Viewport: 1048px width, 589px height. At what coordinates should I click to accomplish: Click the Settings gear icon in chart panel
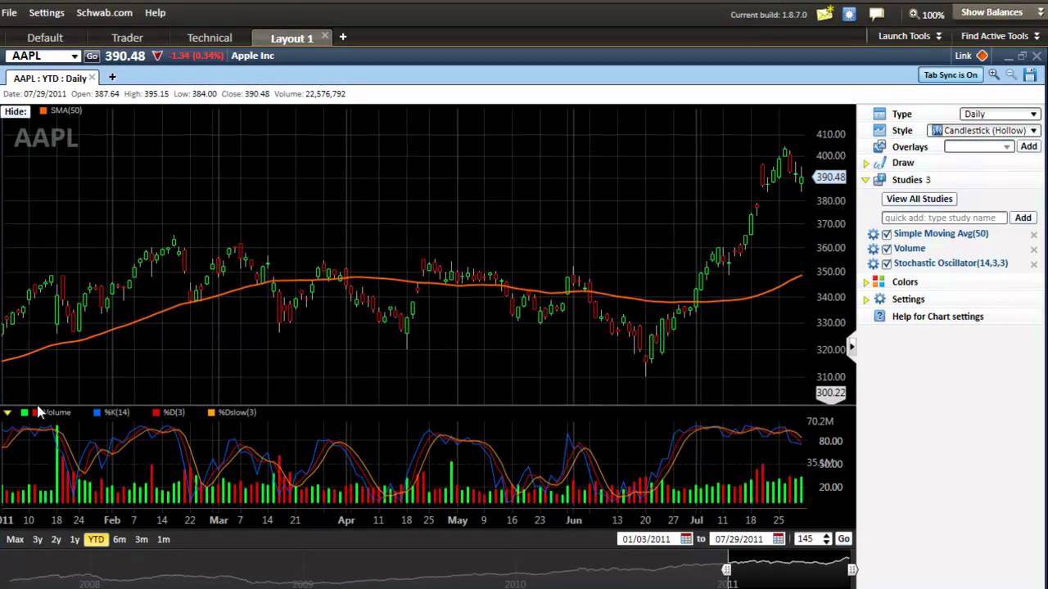[x=879, y=299]
